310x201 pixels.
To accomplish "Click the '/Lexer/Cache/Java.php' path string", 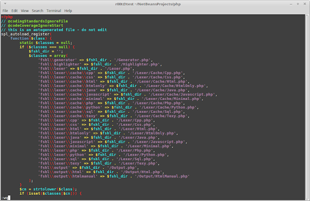I will coord(161,90).
